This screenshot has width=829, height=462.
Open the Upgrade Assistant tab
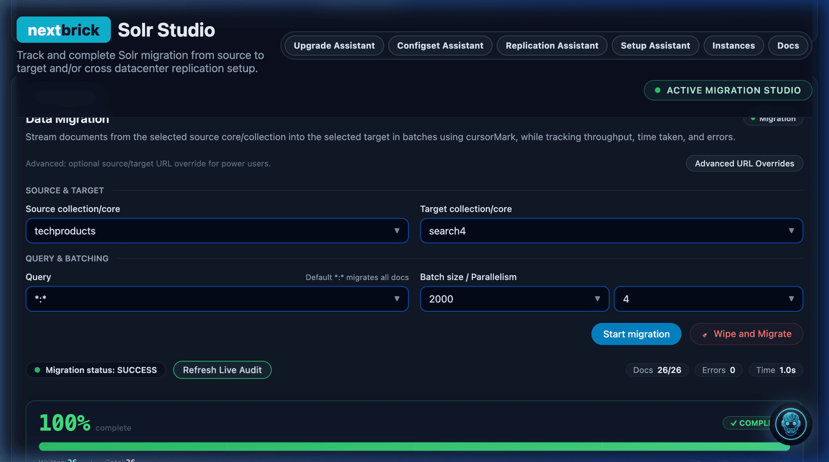pos(334,45)
